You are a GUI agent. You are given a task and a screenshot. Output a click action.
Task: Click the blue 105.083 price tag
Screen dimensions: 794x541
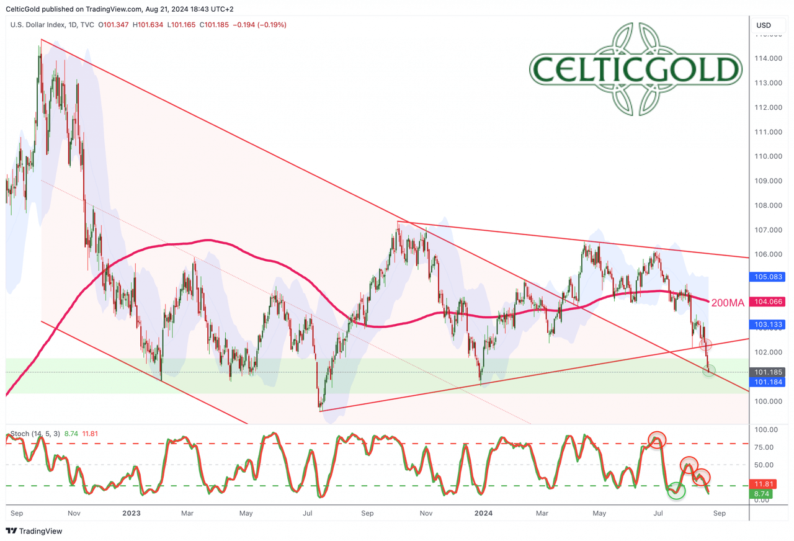tap(769, 277)
